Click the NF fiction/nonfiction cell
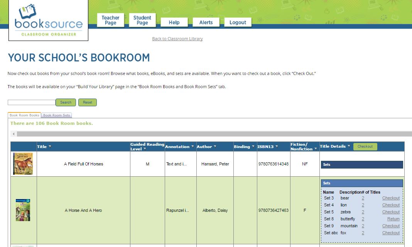The image size is (412, 247). click(x=305, y=164)
